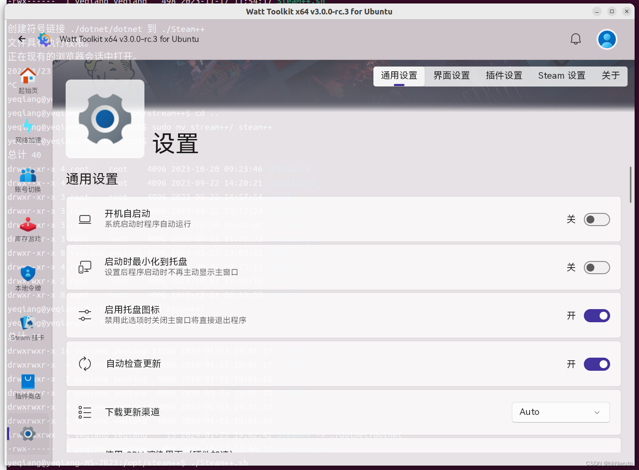
Task: Maximize the Watt Toolkit window
Action: (612, 11)
